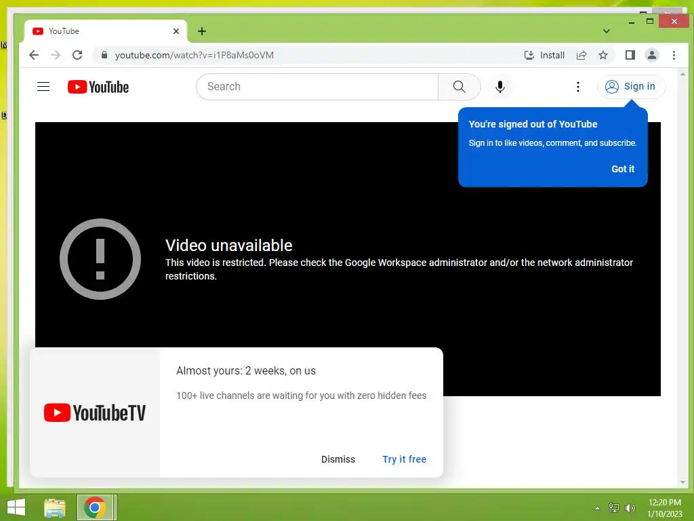Open a new tab with the plus button
This screenshot has height=521, width=694.
(x=202, y=31)
